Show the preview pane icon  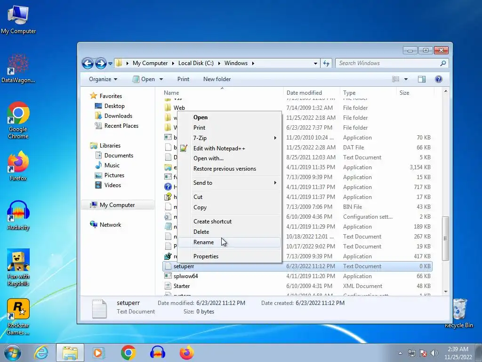(x=421, y=79)
